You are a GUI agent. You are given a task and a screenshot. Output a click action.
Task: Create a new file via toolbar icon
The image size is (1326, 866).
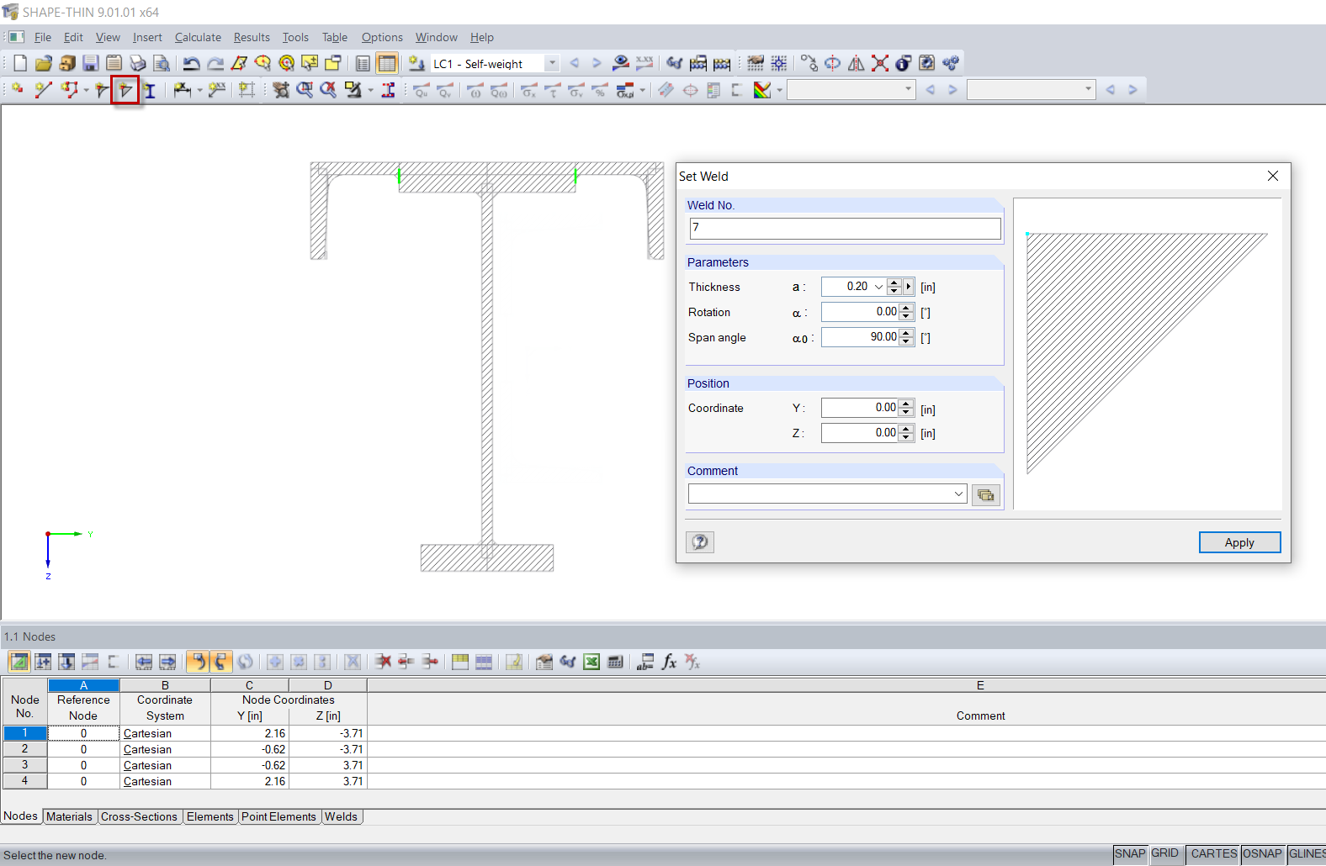pyautogui.click(x=20, y=63)
